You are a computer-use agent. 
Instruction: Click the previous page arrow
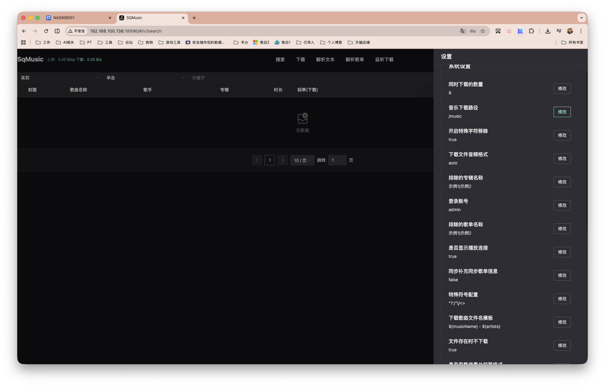tap(257, 160)
